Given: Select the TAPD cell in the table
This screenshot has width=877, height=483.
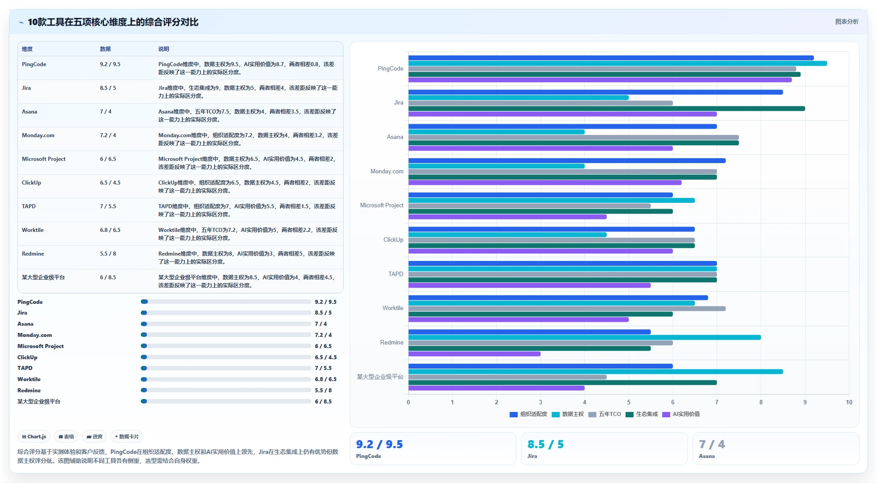Looking at the screenshot, I should point(29,206).
